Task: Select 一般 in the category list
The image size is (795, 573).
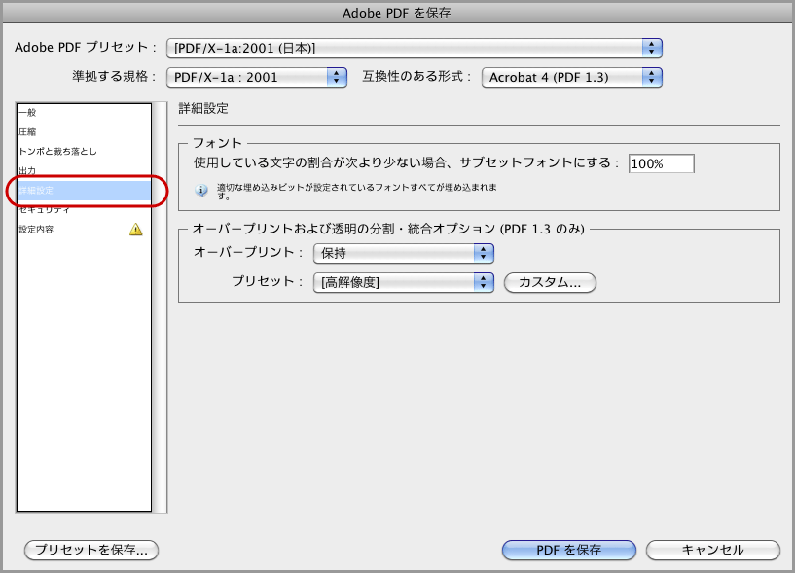Action: [84, 113]
